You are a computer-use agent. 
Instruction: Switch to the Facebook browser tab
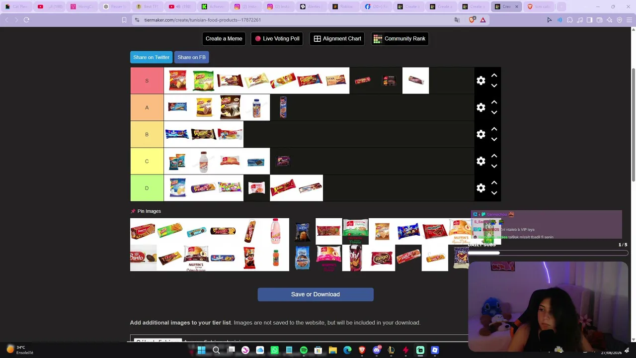[377, 6]
